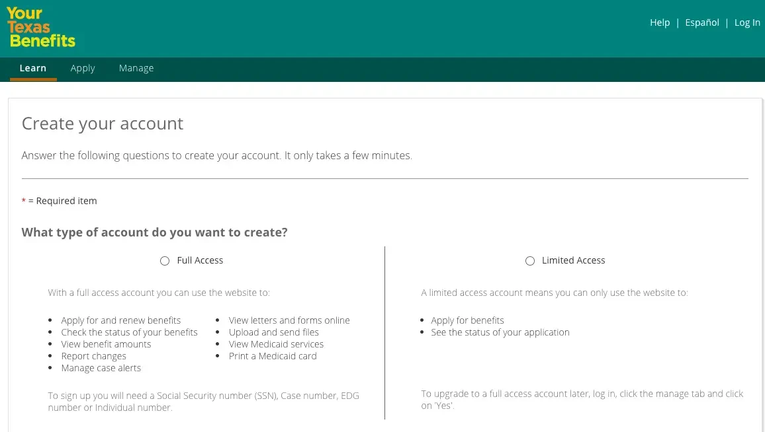Image resolution: width=765 pixels, height=432 pixels.
Task: Select the Full Access radio button
Action: (165, 261)
